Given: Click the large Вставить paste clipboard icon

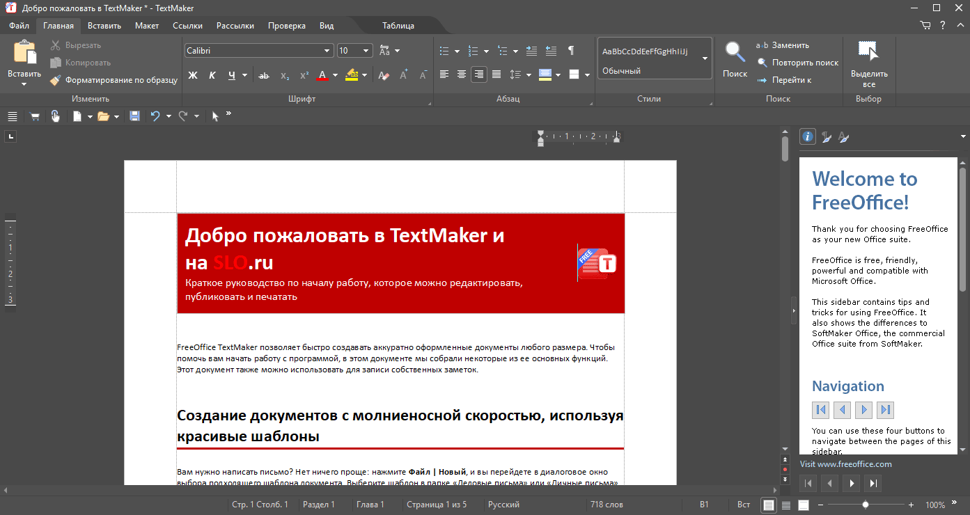Looking at the screenshot, I should tap(24, 53).
